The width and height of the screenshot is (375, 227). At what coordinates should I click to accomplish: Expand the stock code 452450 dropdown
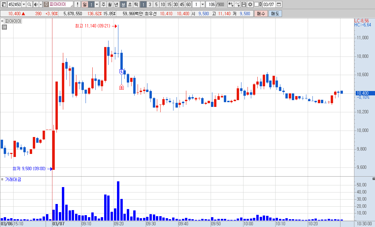(24, 4)
